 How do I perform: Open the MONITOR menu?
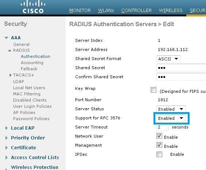coord(80,11)
